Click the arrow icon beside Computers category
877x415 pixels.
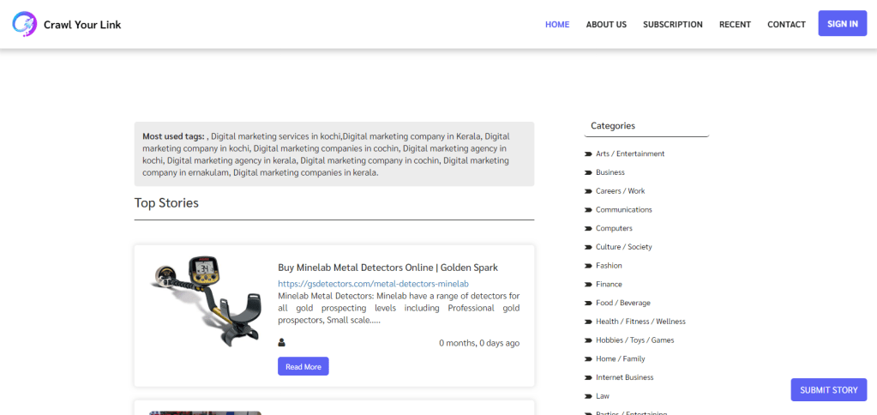[588, 229]
